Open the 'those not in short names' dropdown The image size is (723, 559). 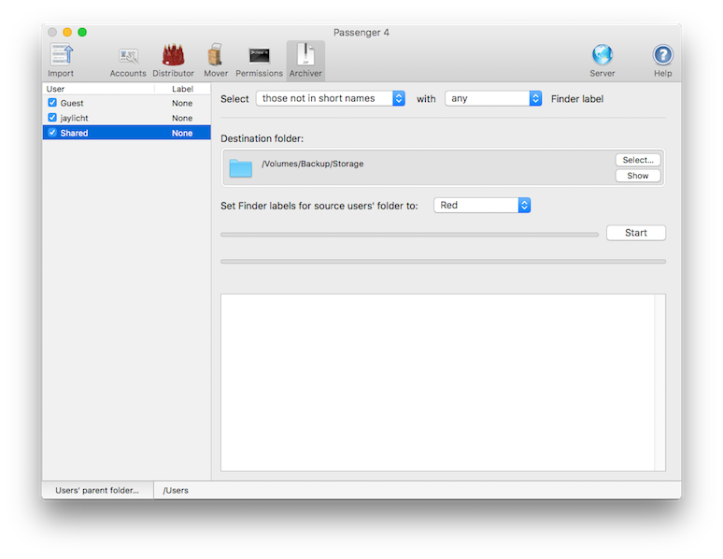[331, 98]
